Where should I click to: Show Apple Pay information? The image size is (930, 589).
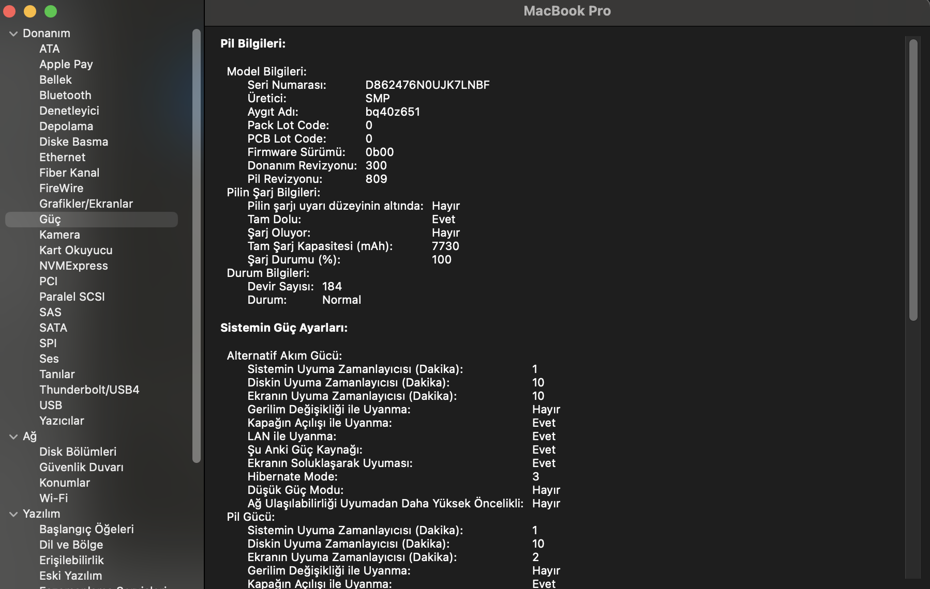(66, 64)
